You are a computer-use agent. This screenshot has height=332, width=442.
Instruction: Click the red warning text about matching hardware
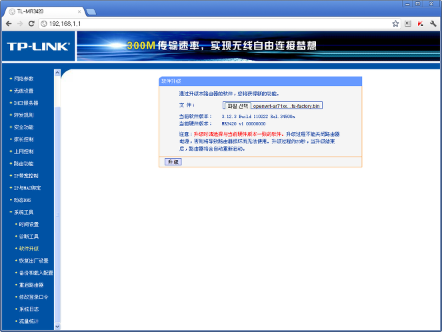click(x=237, y=134)
